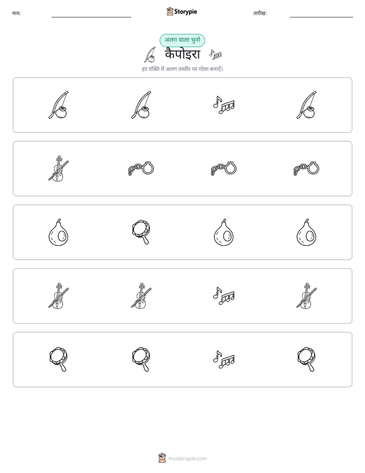The width and height of the screenshot is (365, 473).
Task: Click the last violin in the fourth row
Action: (306, 296)
